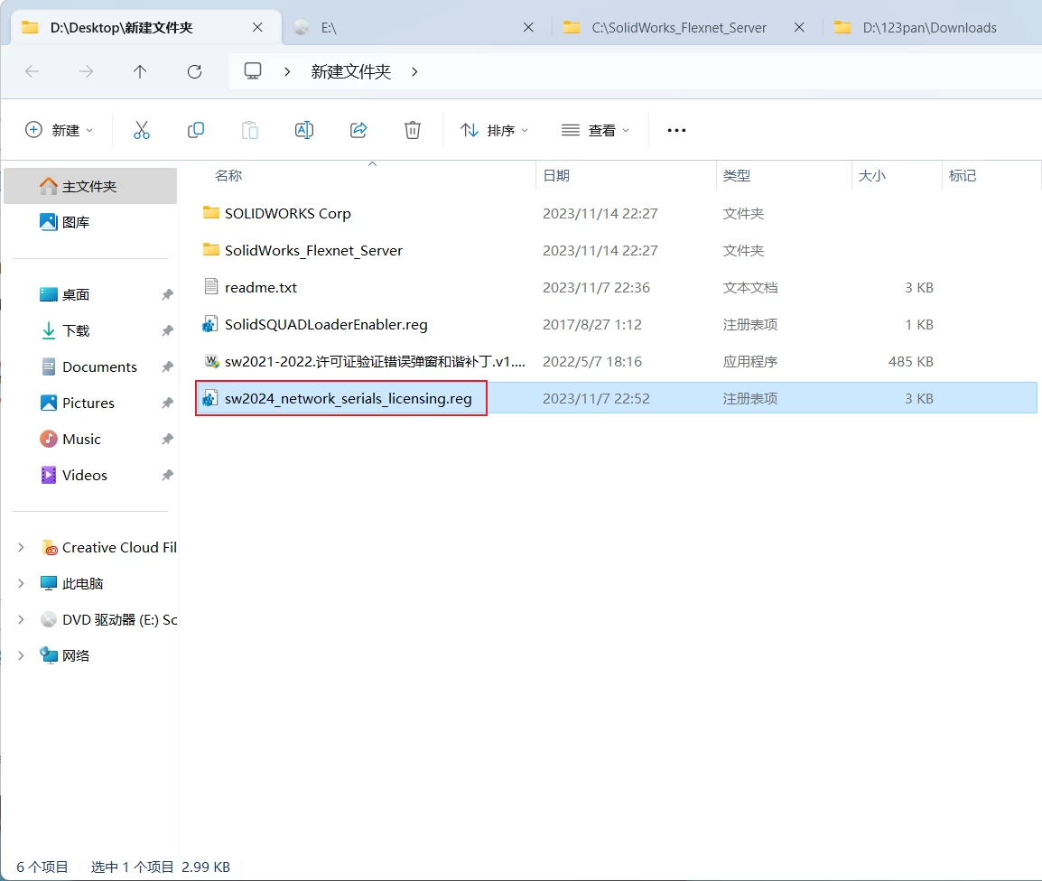Switch to the D:\123pan\Downloads tab
Viewport: 1042px width, 881px height.
click(929, 28)
